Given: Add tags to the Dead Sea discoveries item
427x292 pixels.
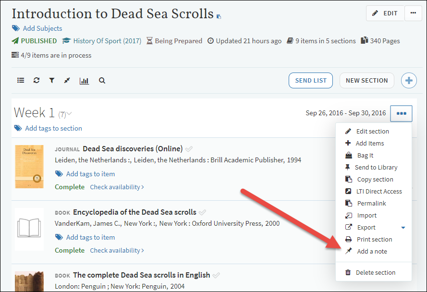Looking at the screenshot, I should coord(90,174).
